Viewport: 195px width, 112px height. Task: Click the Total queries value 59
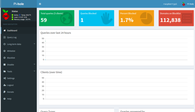[44, 20]
